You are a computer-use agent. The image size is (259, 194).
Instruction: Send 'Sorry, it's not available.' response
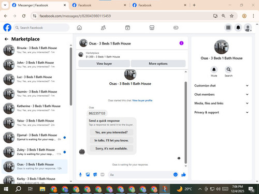click(x=111, y=148)
